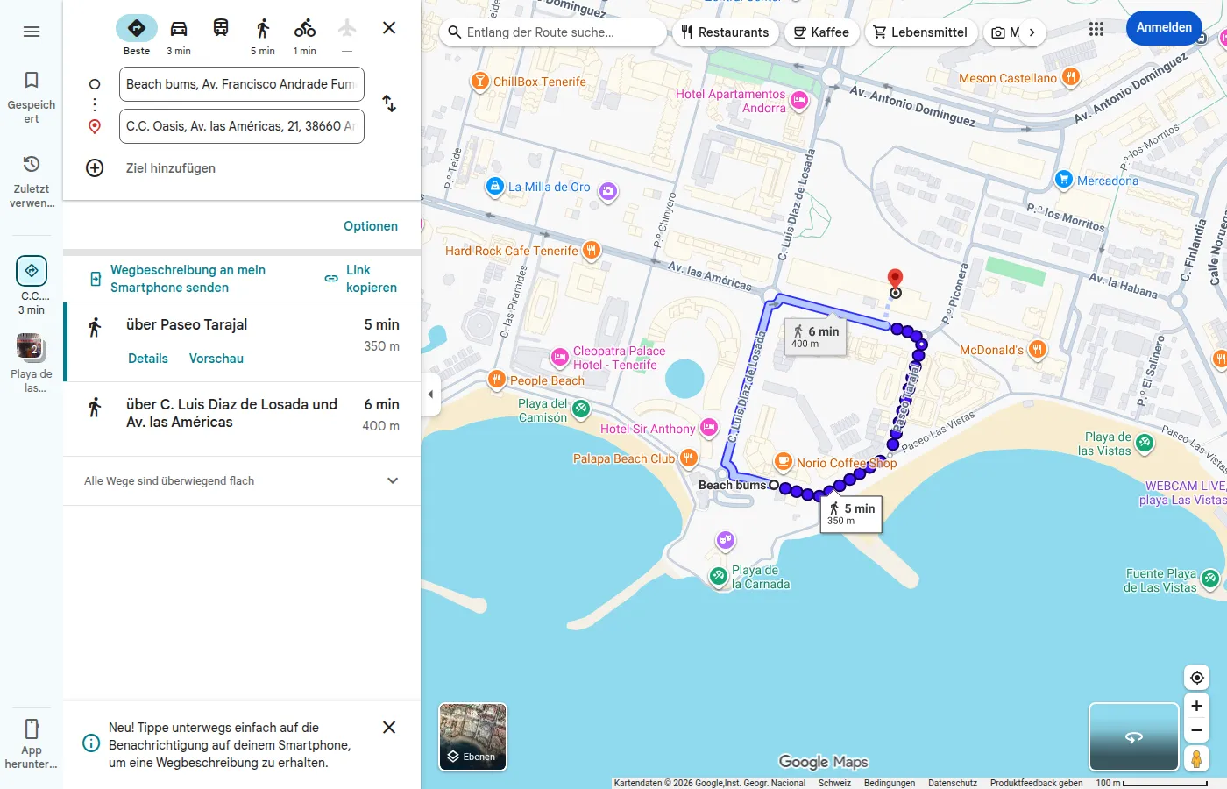Click Ziel hinzufügen text
Screen dimensions: 1227x789
coord(171,168)
